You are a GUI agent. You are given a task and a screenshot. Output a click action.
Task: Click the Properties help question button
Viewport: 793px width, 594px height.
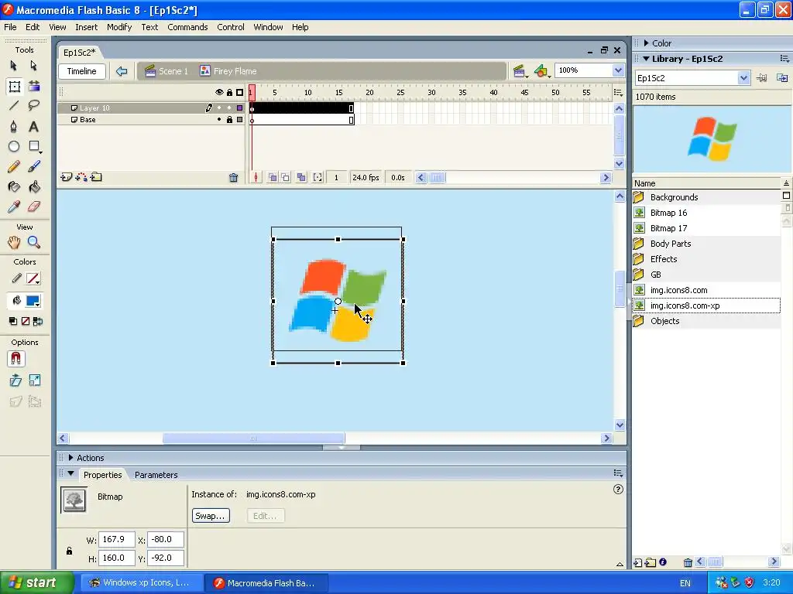[x=618, y=489]
